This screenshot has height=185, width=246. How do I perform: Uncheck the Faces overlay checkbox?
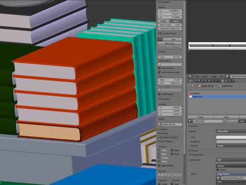click(159, 150)
